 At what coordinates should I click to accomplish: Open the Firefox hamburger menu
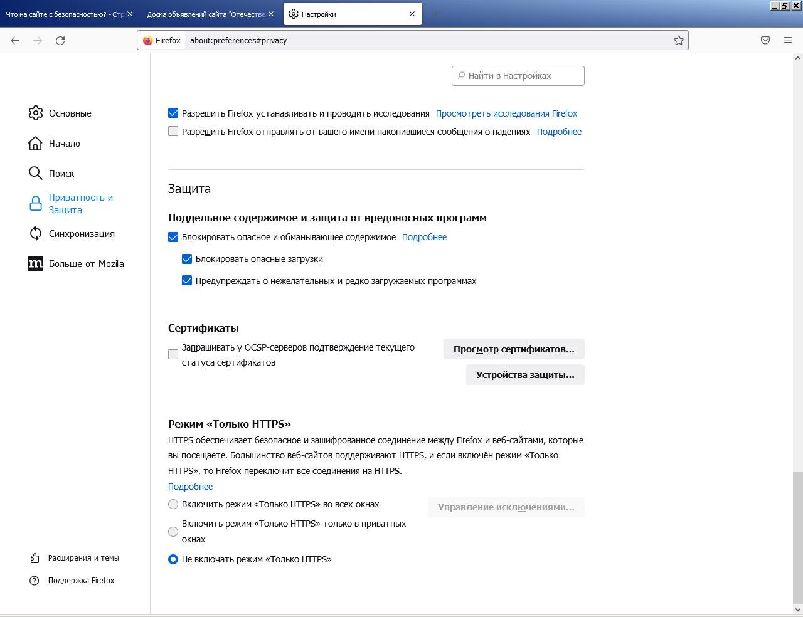[788, 40]
